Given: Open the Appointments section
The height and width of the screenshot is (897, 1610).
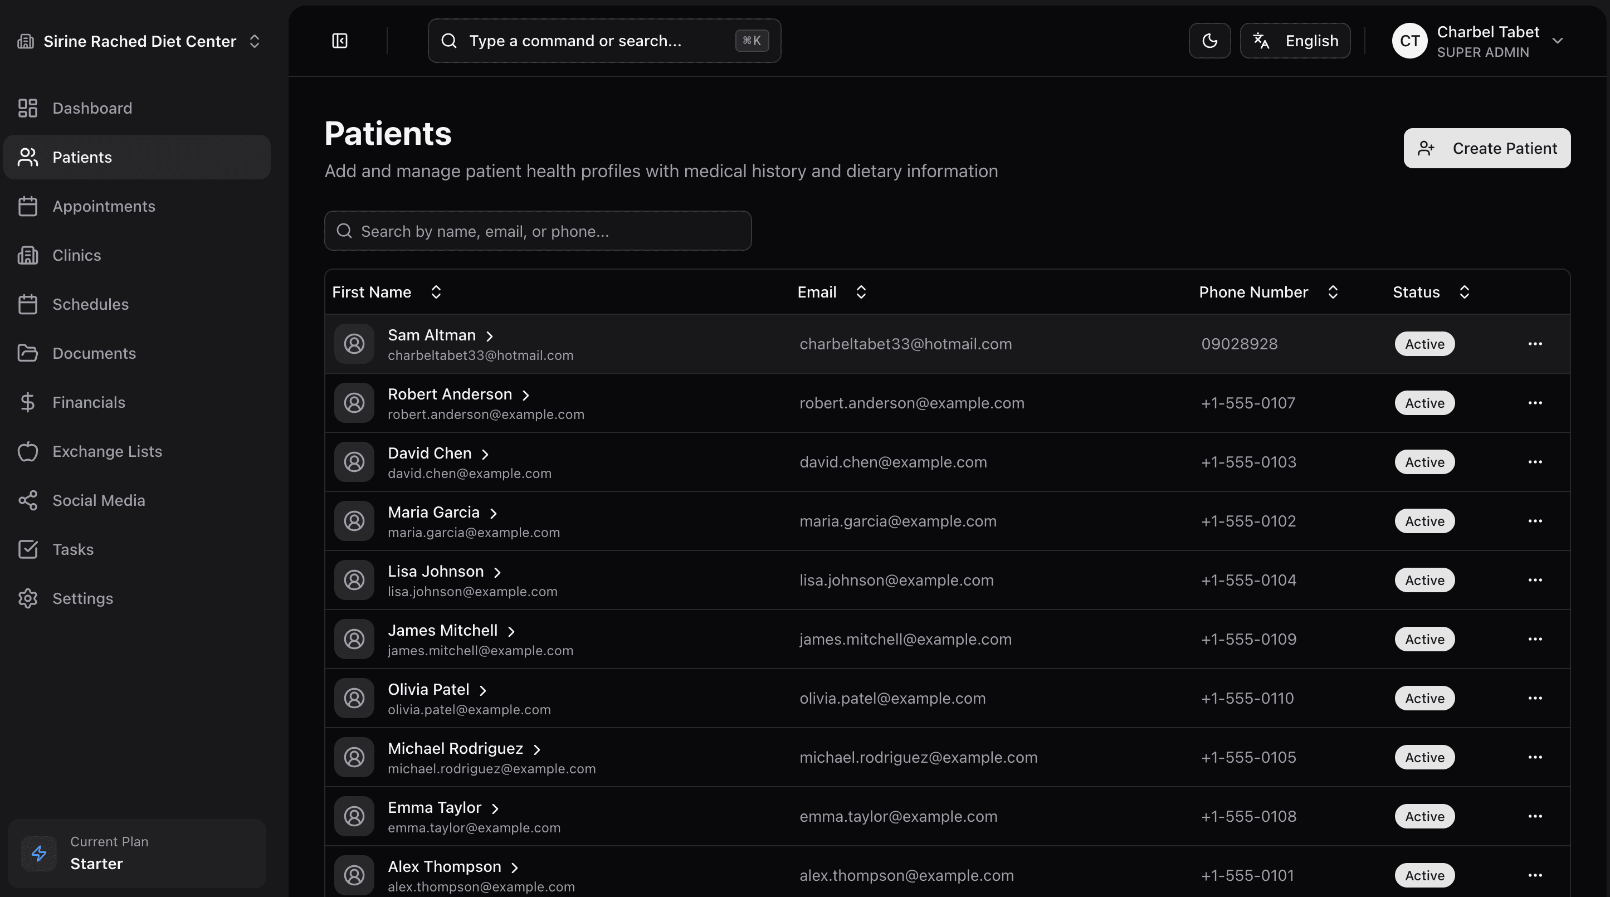Looking at the screenshot, I should pos(103,206).
